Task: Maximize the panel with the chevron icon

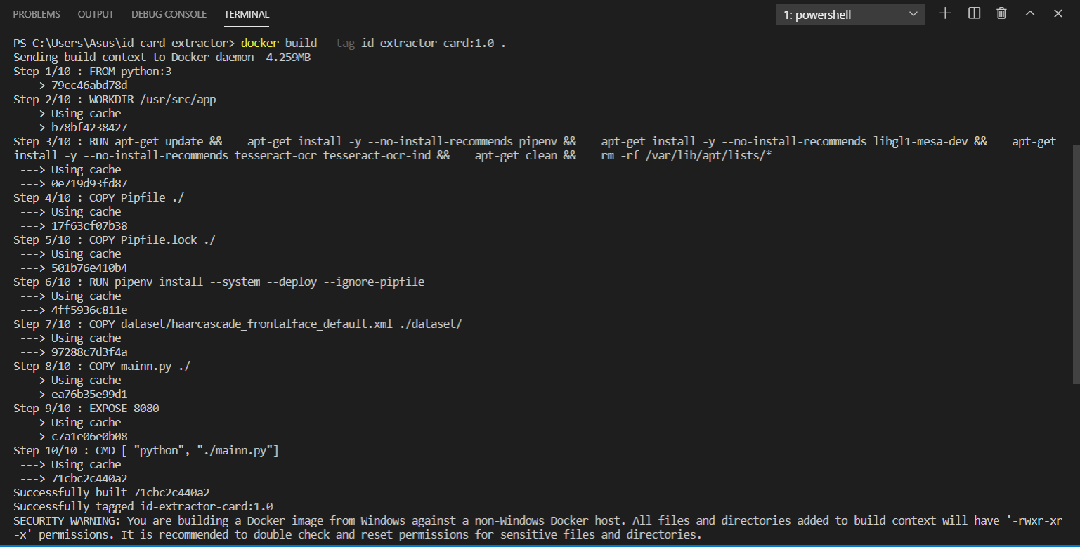Action: click(1029, 13)
